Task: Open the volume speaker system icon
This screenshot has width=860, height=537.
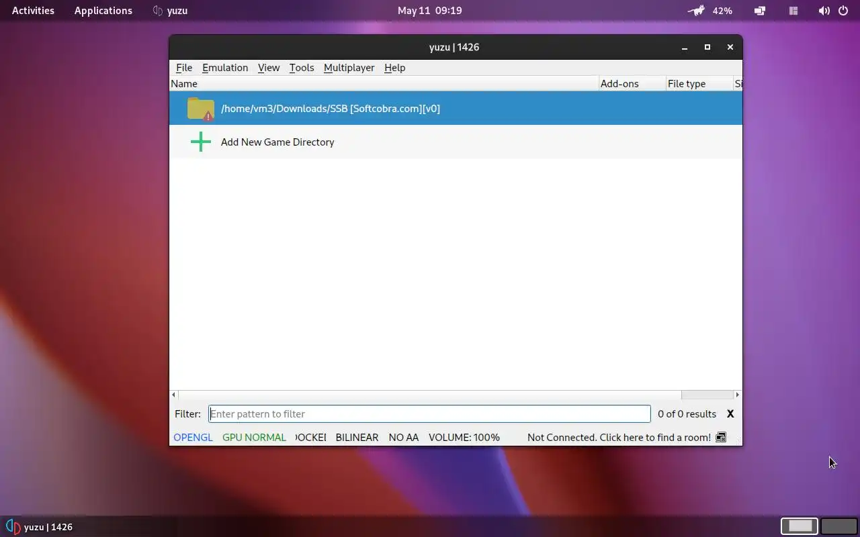Action: (x=824, y=11)
